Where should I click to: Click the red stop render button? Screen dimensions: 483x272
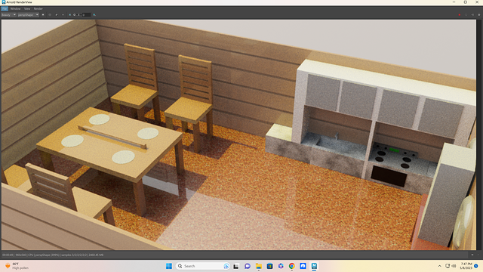(x=460, y=14)
